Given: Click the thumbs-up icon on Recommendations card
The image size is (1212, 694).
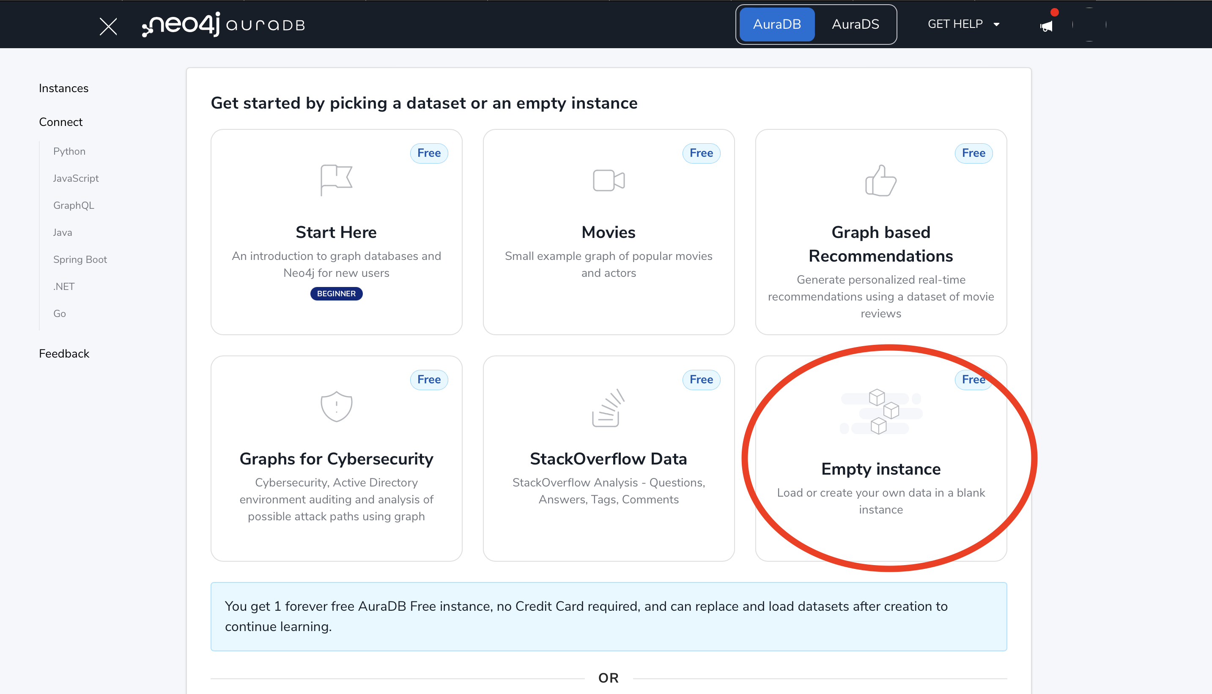Looking at the screenshot, I should (880, 180).
